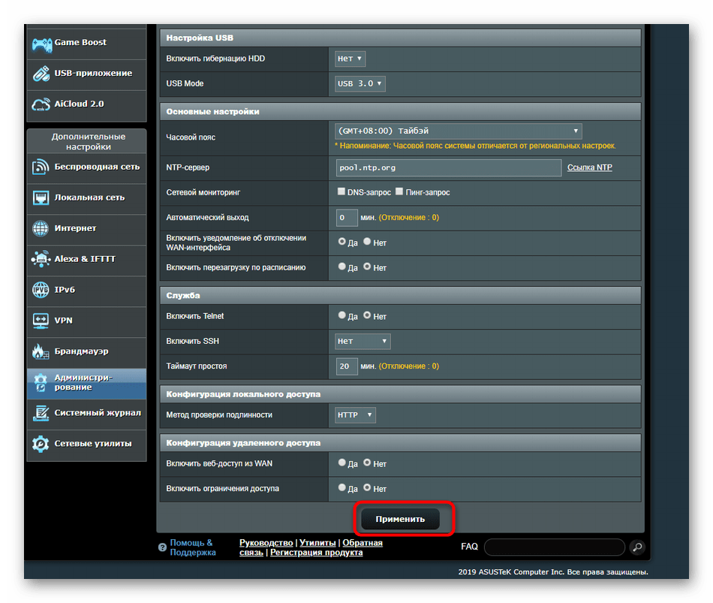Click the Интернет globe icon

[41, 228]
